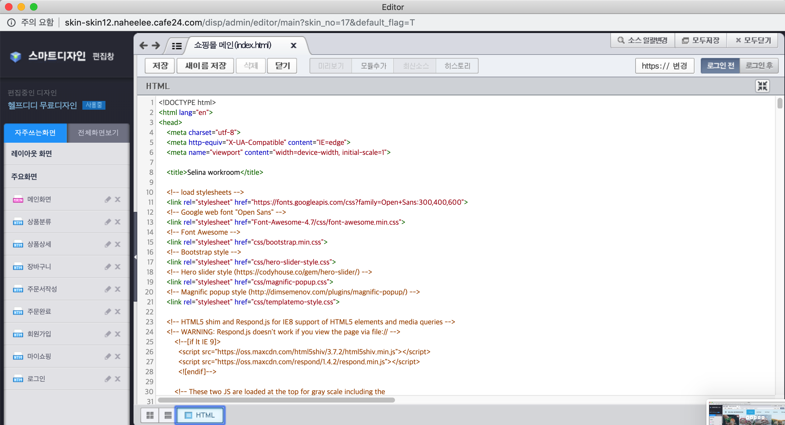This screenshot has height=425, width=785.
Task: Switch to 로그인 후 mode
Action: 759,66
